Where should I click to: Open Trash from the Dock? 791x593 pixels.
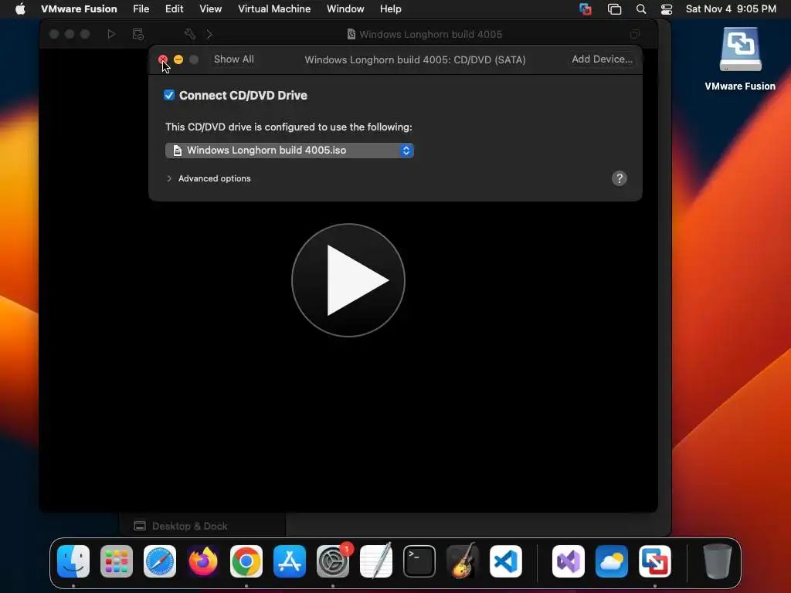tap(718, 561)
